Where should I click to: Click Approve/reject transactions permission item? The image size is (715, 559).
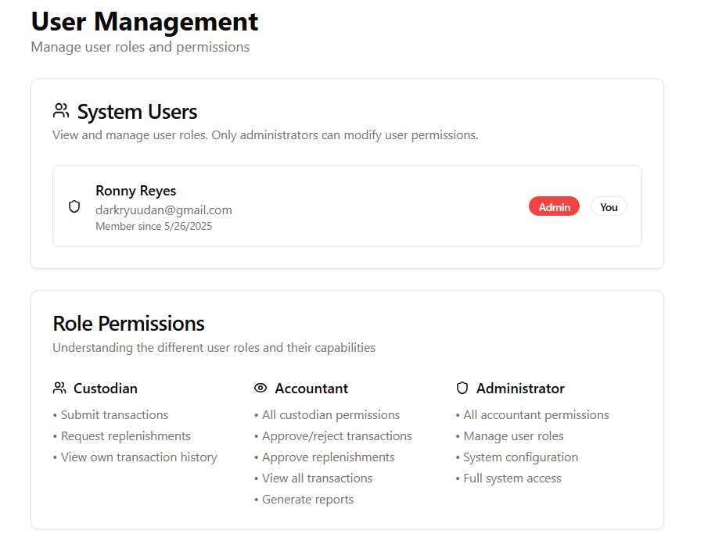coord(336,436)
